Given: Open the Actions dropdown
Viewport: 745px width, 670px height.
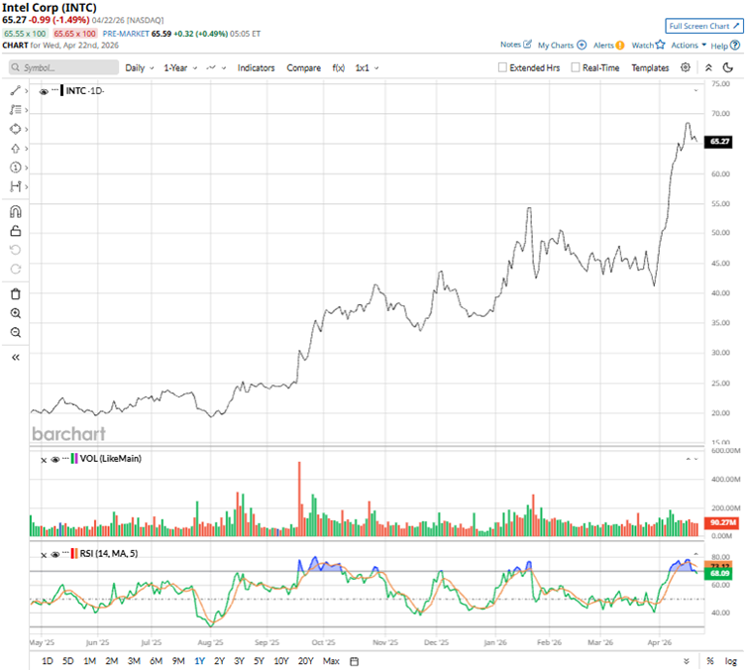Looking at the screenshot, I should (689, 46).
